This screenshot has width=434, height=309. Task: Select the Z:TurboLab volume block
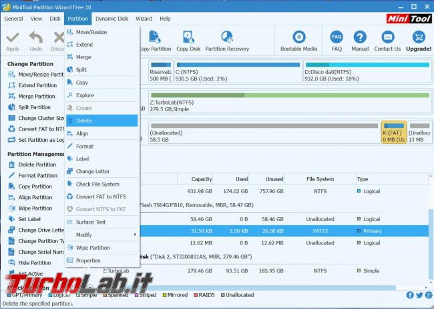(290, 102)
